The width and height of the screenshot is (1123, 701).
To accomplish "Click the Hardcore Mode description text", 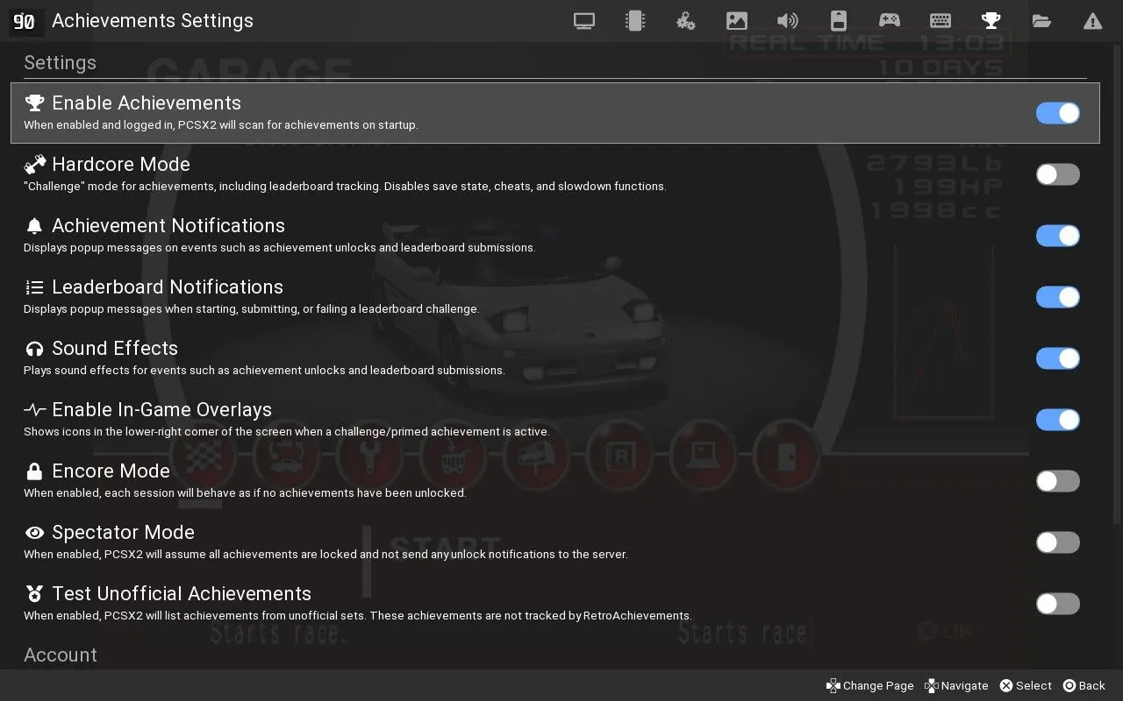I will [x=345, y=186].
